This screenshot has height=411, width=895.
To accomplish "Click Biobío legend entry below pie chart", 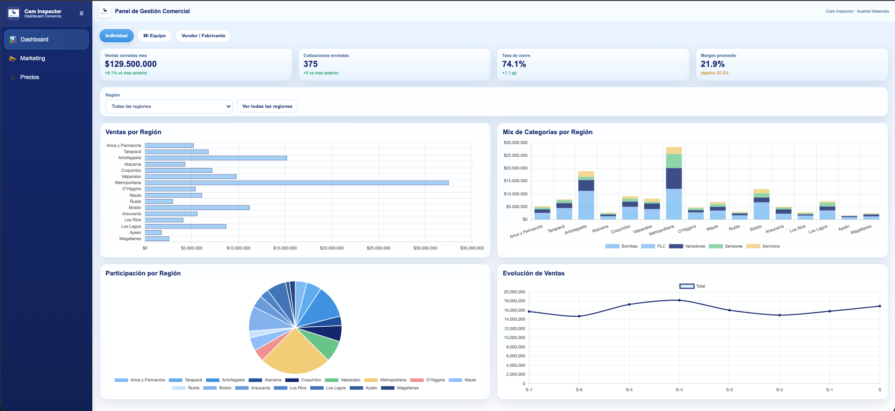I will coord(217,388).
